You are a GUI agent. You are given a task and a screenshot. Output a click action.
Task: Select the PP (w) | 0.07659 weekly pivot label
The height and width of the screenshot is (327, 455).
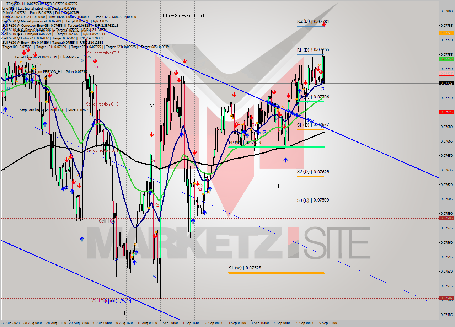click(x=245, y=143)
